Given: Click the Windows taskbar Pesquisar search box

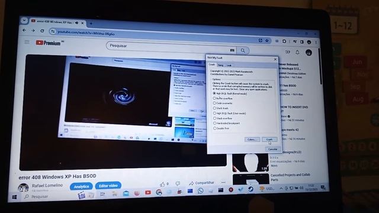Looking at the screenshot, I should (49, 196).
